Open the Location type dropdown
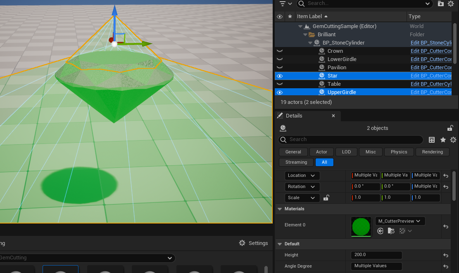This screenshot has width=459, height=273. click(x=302, y=175)
